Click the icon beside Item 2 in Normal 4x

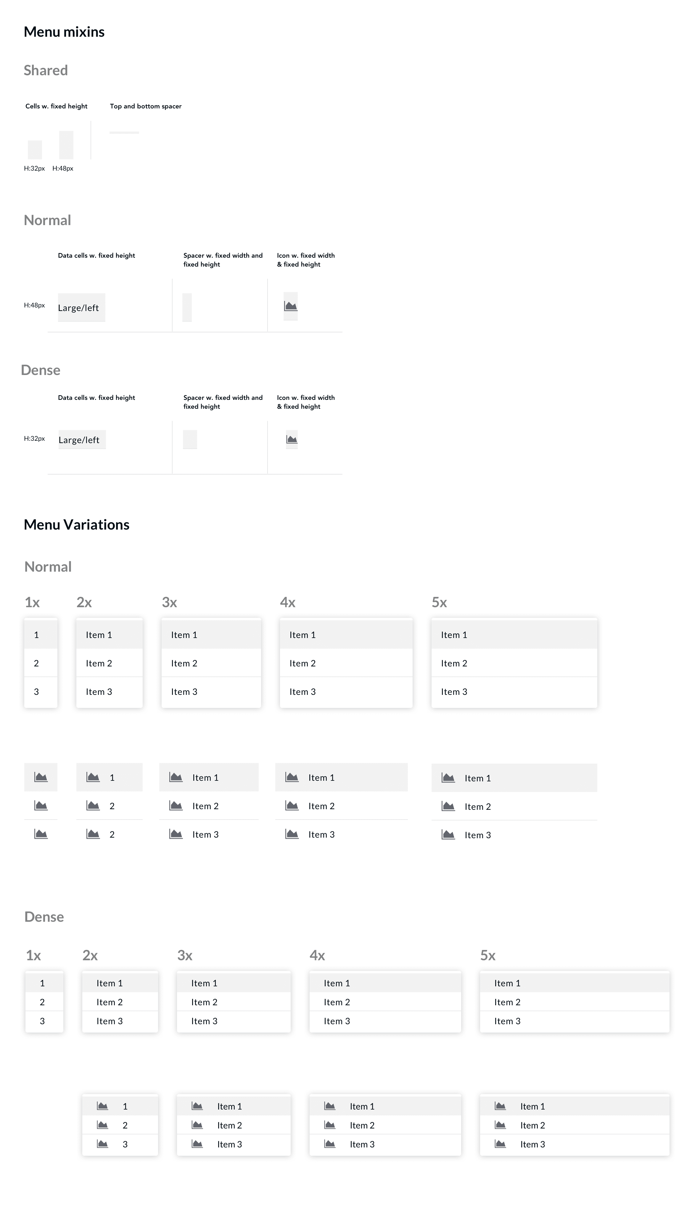coord(292,806)
